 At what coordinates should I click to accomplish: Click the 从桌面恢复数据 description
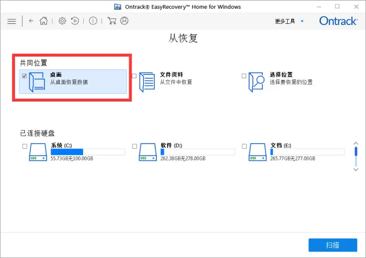point(69,82)
